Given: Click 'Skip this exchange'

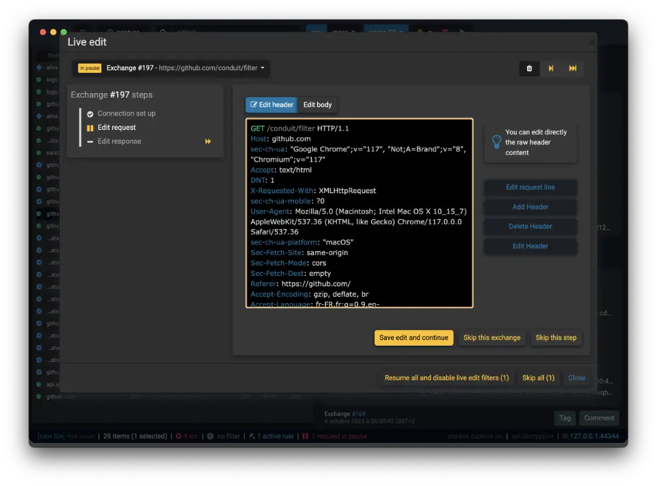Looking at the screenshot, I should pos(491,338).
